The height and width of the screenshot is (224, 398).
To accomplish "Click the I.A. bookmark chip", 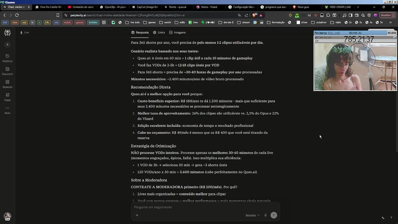I will point(47,22).
